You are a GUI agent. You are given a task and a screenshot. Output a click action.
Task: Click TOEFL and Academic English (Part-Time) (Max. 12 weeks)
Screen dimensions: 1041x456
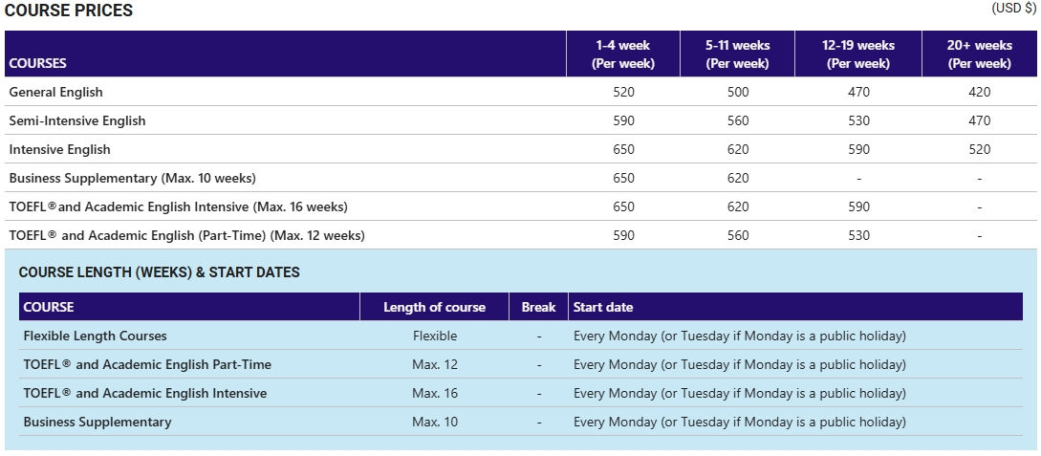pyautogui.click(x=186, y=236)
